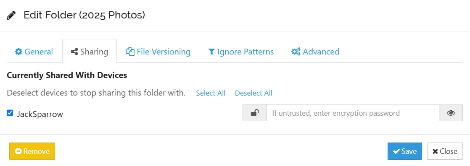The height and width of the screenshot is (166, 470).
Task: Close the Edit Folder dialog
Action: pyautogui.click(x=445, y=151)
